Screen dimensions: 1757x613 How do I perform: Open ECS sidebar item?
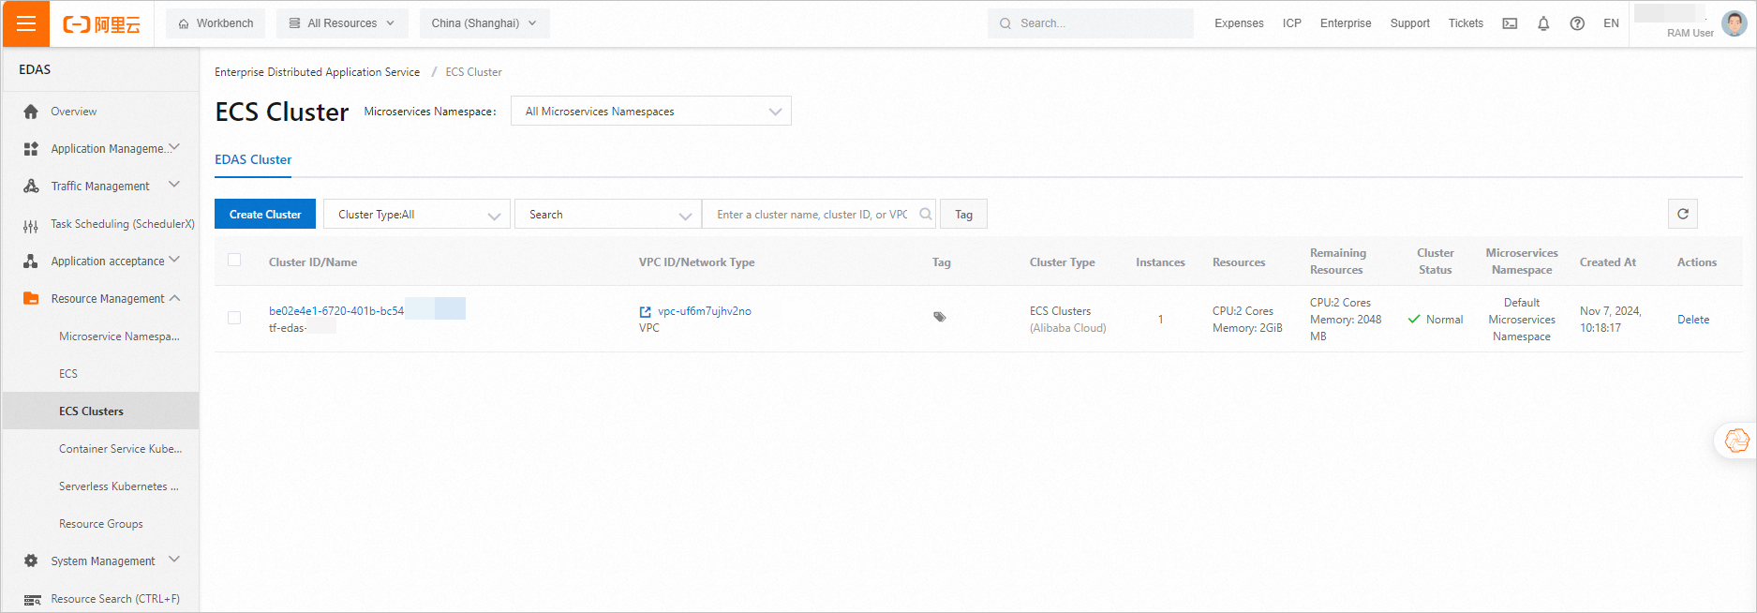tap(68, 374)
